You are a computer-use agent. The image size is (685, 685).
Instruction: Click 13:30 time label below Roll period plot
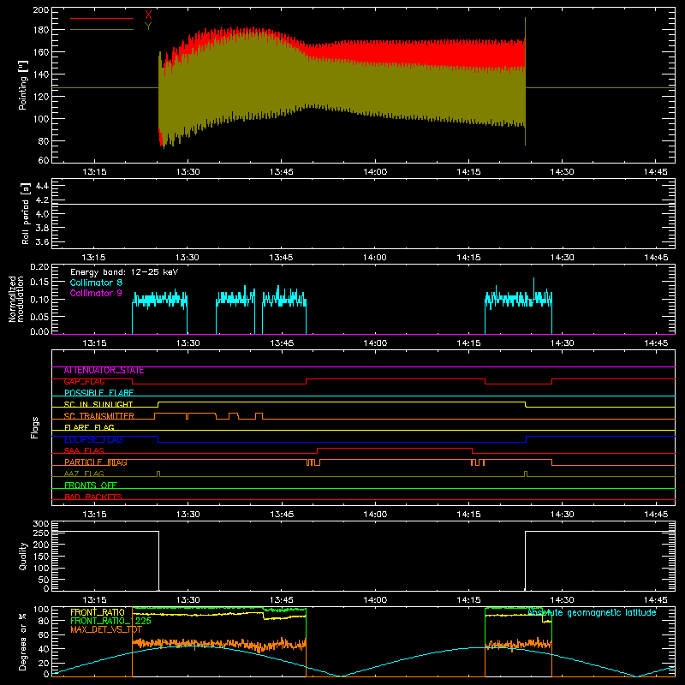pos(188,258)
